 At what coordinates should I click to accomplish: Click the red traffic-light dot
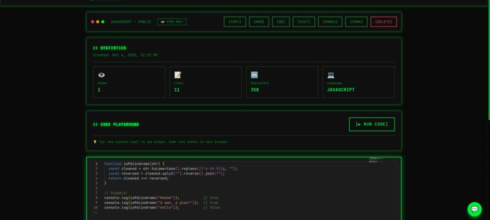click(92, 22)
